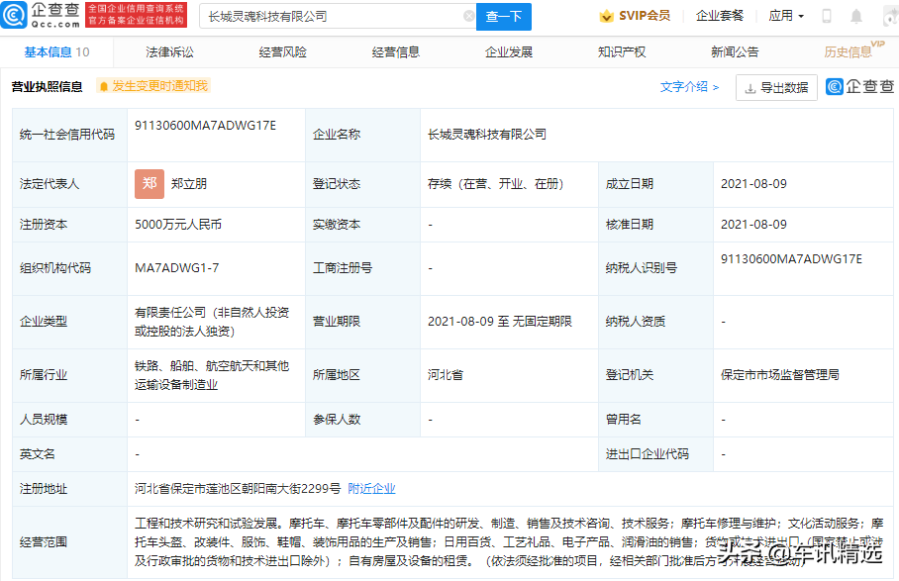Screen dimensions: 899x581
Task: Select the 所属行业 industry value
Action: [x=212, y=375]
